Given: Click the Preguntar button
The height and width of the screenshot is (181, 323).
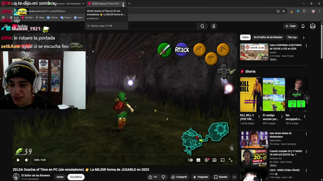Looking at the screenshot, I should pos(200,177).
